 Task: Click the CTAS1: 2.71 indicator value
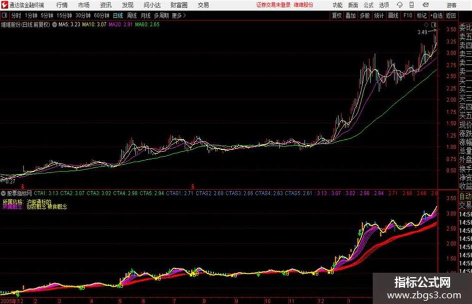coord(180,193)
